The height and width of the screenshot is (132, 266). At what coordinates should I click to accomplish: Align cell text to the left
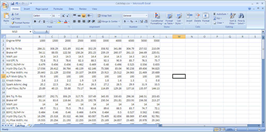pos(74,22)
